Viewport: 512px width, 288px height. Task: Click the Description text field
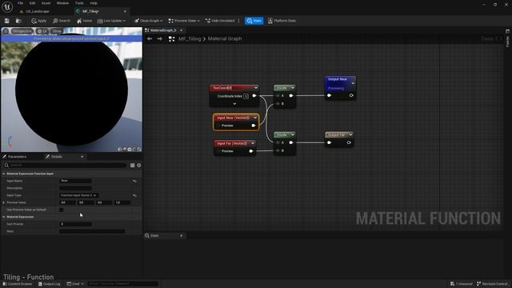pos(76,188)
